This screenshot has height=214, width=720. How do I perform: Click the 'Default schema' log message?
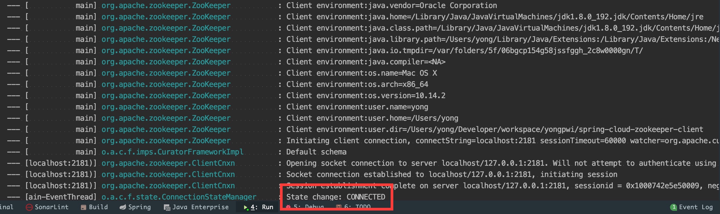(316, 152)
